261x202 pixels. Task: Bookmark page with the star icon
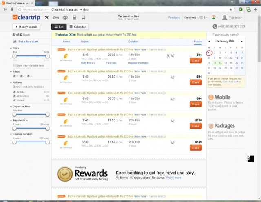[230, 9]
